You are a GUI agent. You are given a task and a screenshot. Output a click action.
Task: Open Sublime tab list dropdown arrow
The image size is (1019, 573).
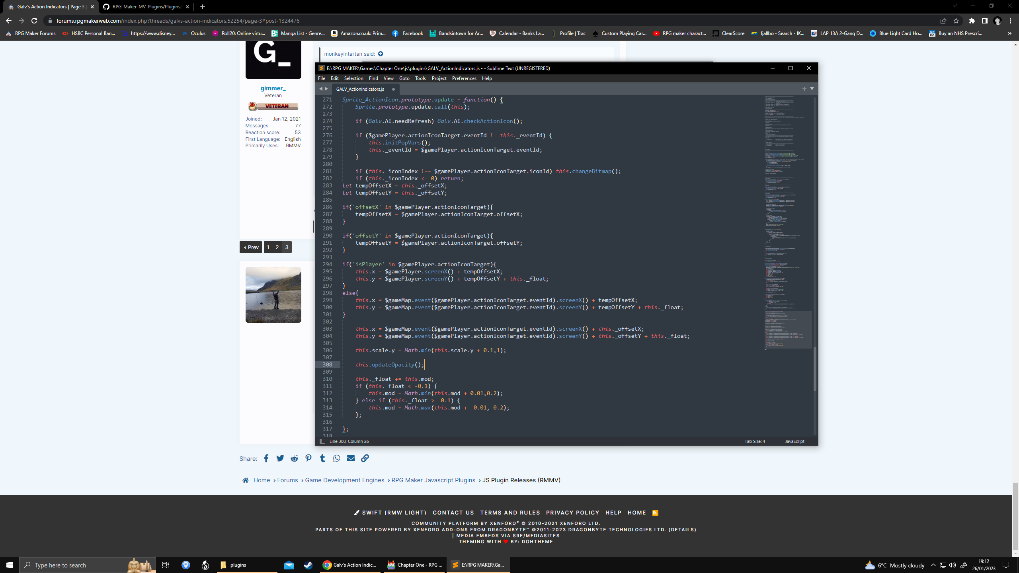812,89
